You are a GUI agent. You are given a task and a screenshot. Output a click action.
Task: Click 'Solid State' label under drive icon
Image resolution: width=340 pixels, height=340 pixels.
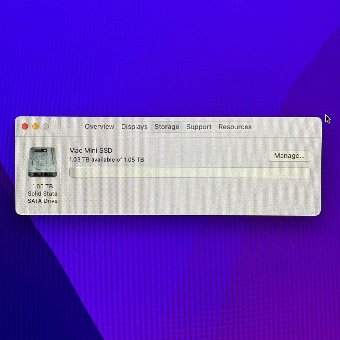[43, 194]
